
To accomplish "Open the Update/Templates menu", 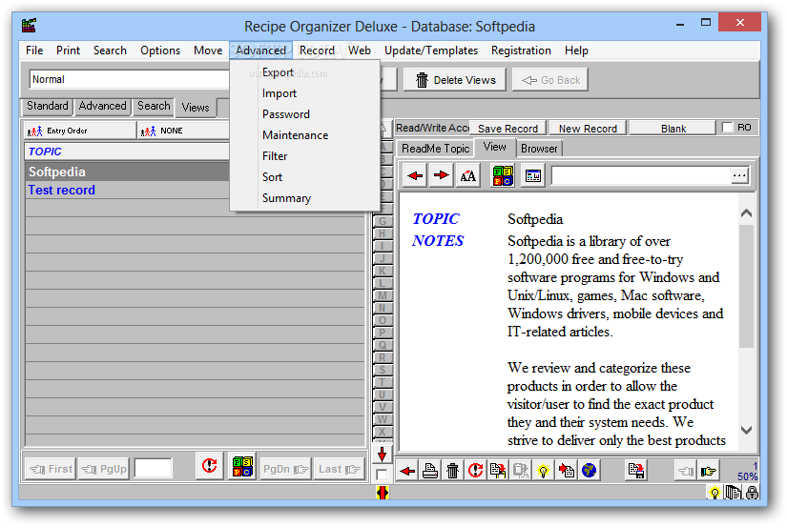I will coord(430,51).
